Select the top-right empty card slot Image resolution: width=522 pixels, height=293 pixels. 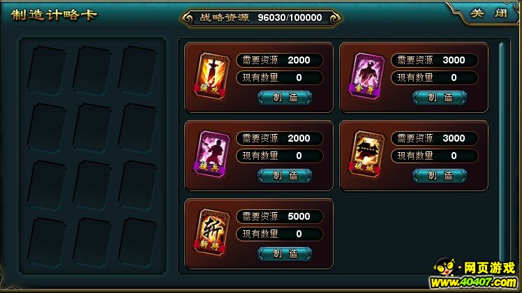click(137, 71)
